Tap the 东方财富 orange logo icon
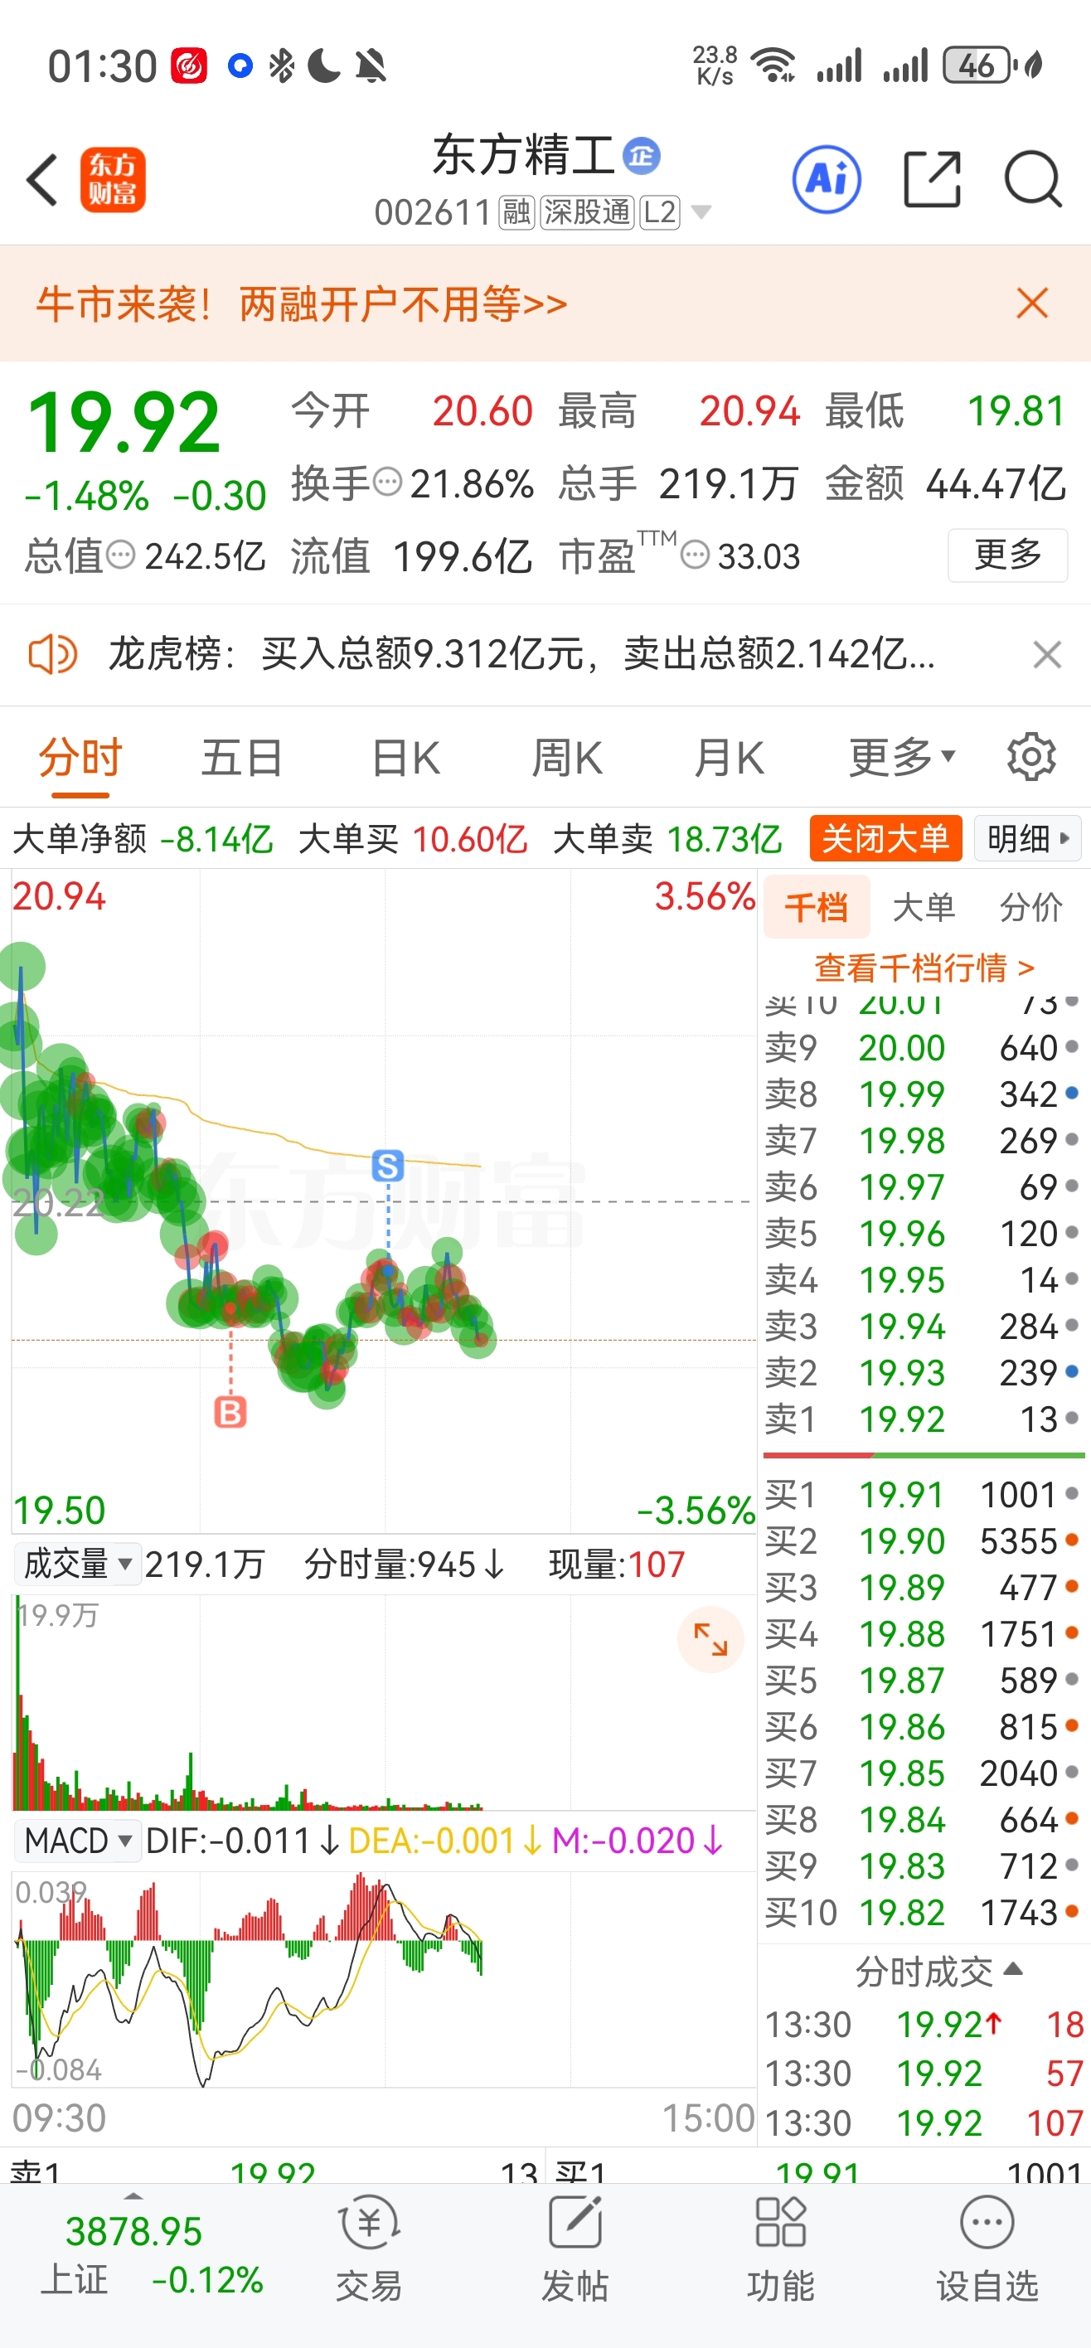The image size is (1091, 2348). pos(112,180)
